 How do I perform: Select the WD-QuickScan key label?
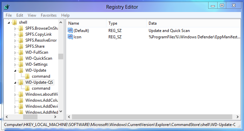click(x=39, y=58)
